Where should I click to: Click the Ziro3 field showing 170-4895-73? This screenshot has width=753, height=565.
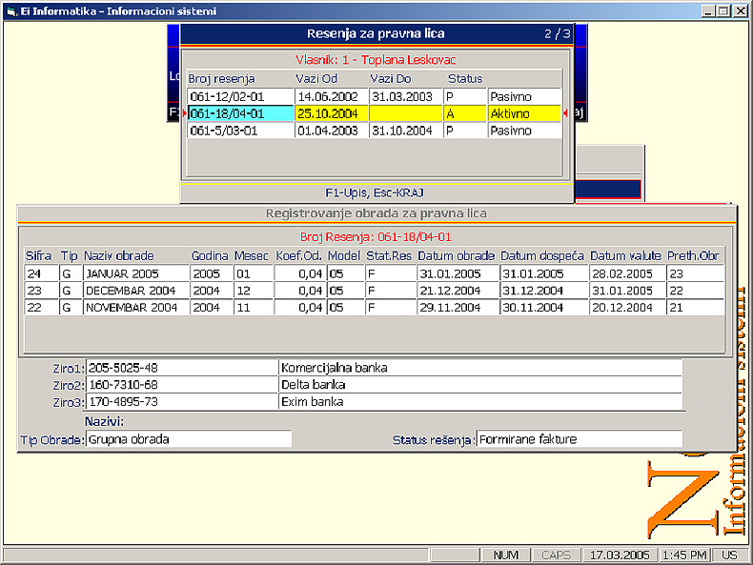tap(181, 402)
